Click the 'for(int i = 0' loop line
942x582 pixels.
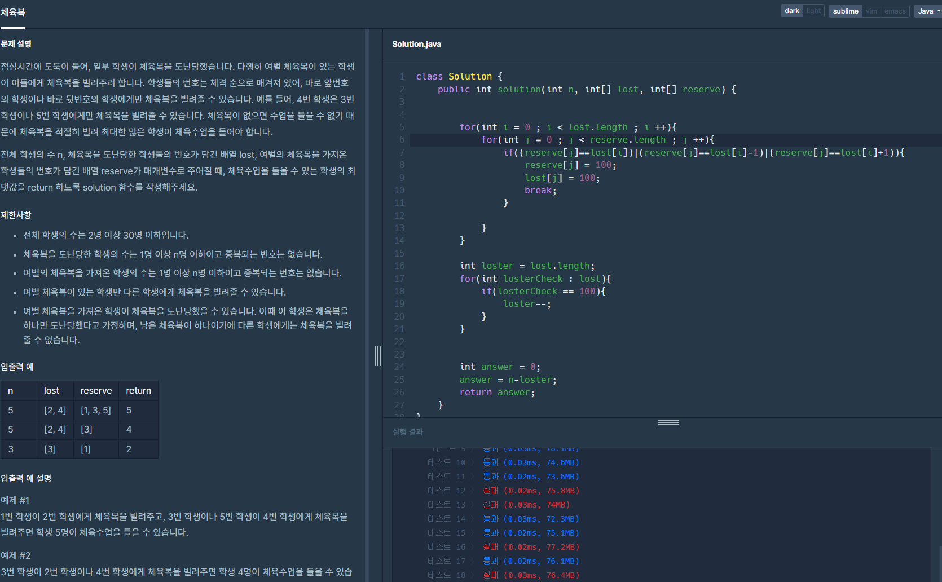pos(567,127)
